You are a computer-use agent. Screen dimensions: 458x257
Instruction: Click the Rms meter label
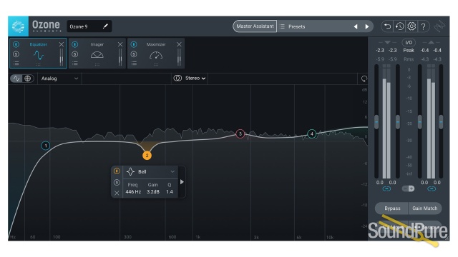click(409, 59)
